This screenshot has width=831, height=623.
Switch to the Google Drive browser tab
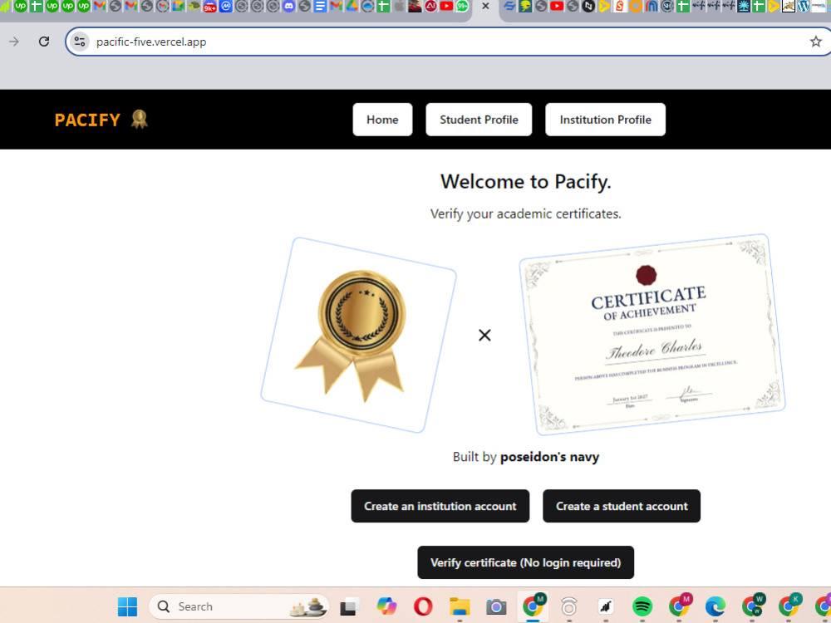click(352, 6)
